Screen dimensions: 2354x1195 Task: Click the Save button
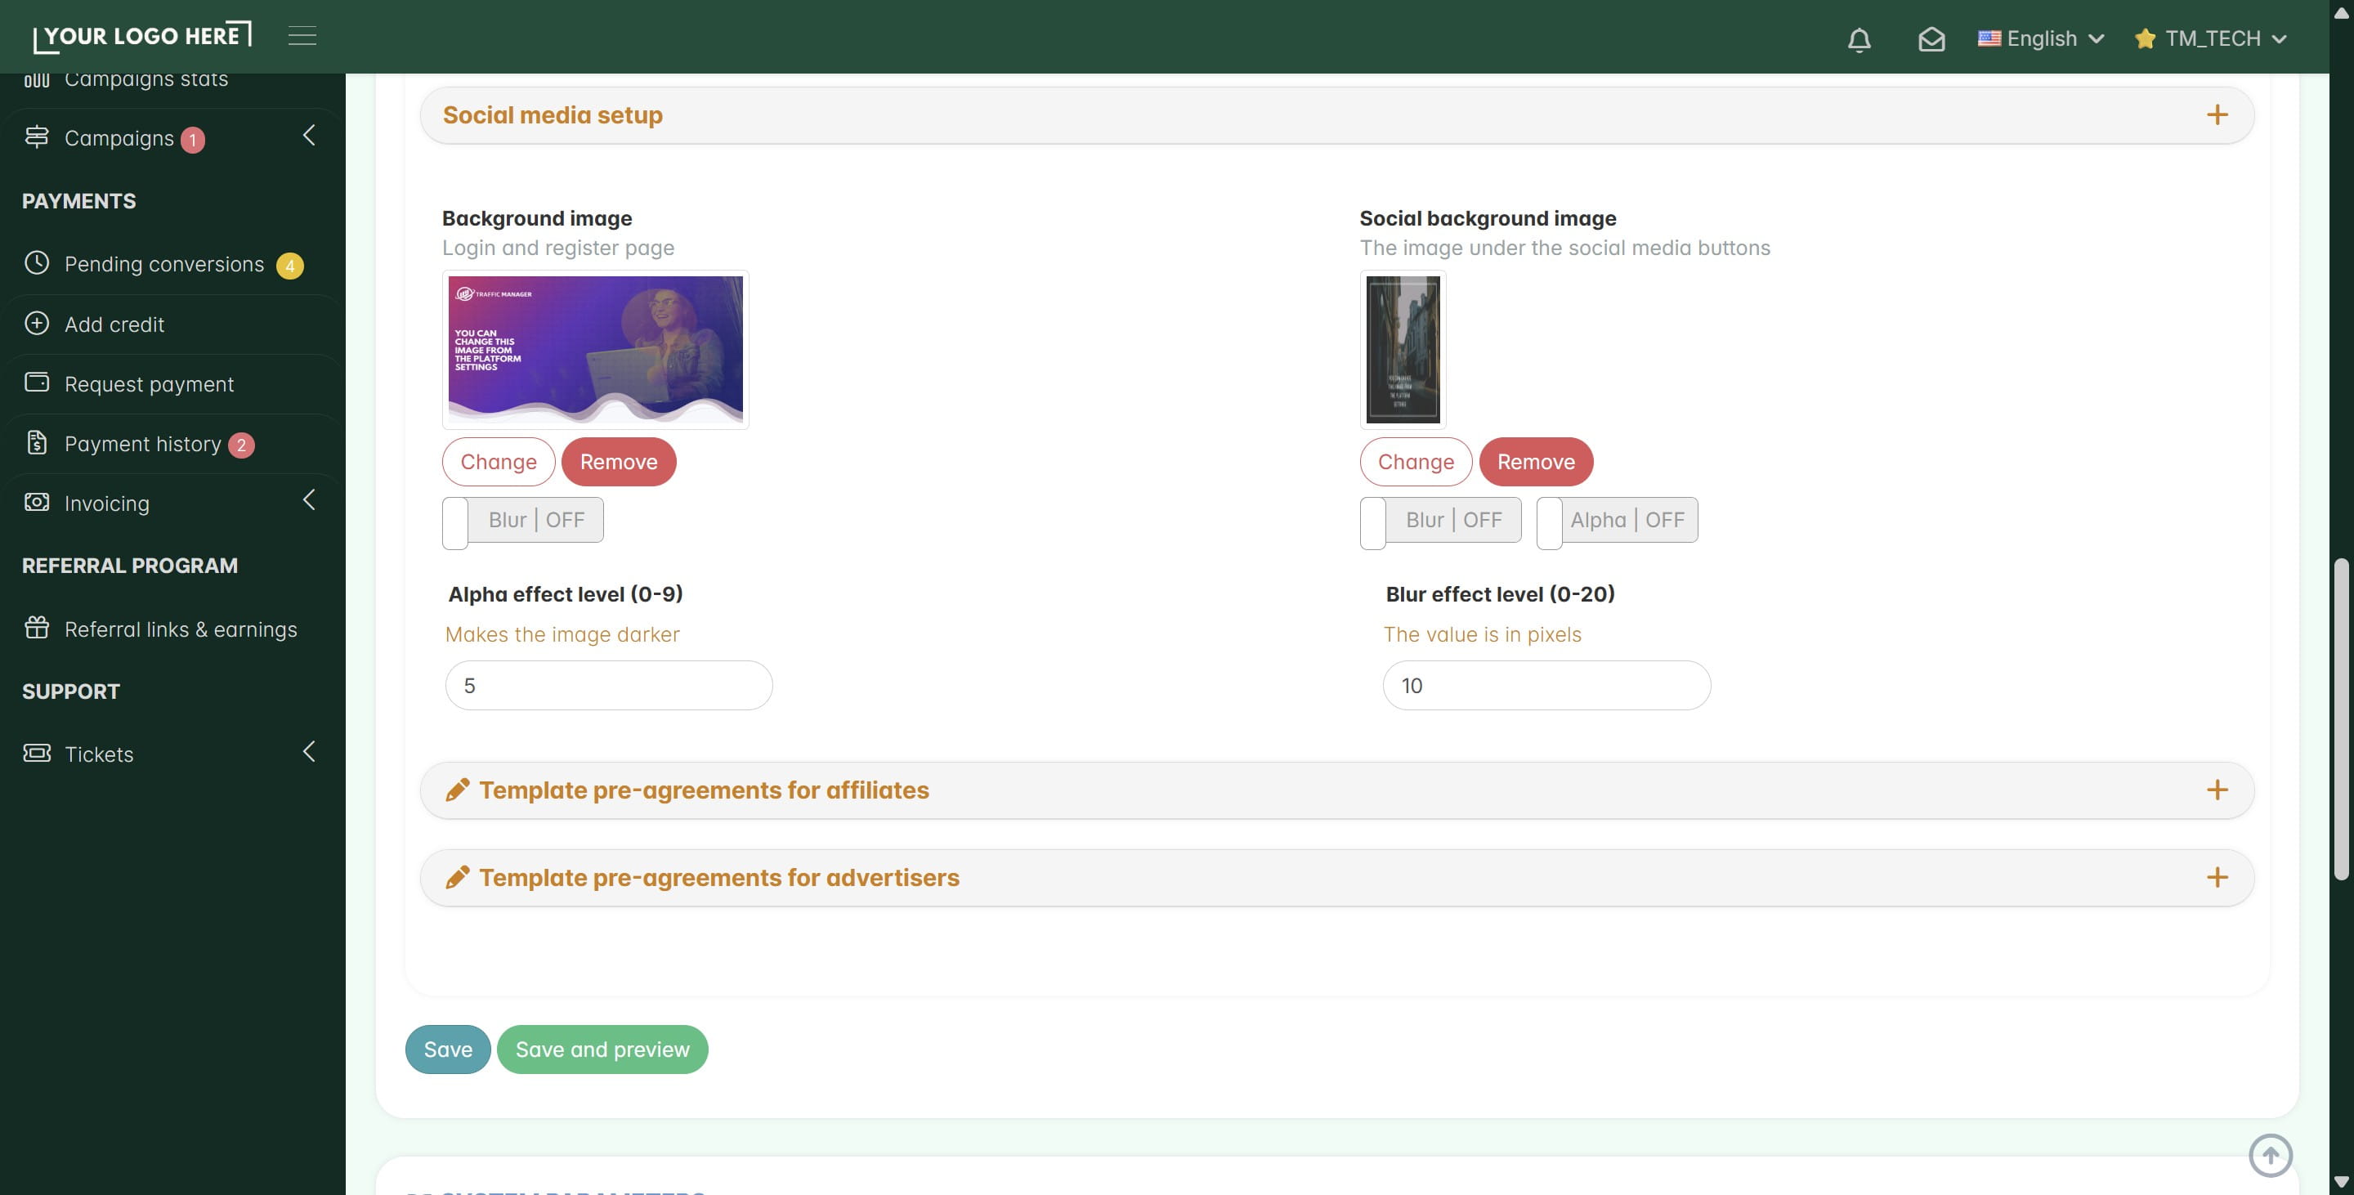448,1050
